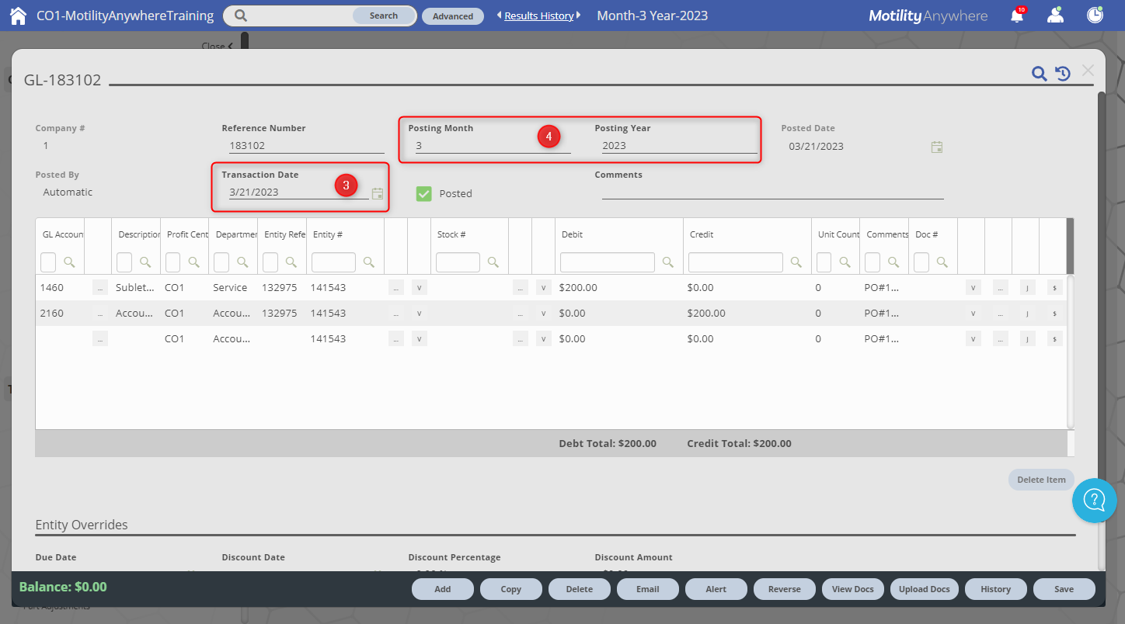Image resolution: width=1125 pixels, height=624 pixels.
Task: Open the Results History link
Action: pyautogui.click(x=539, y=16)
